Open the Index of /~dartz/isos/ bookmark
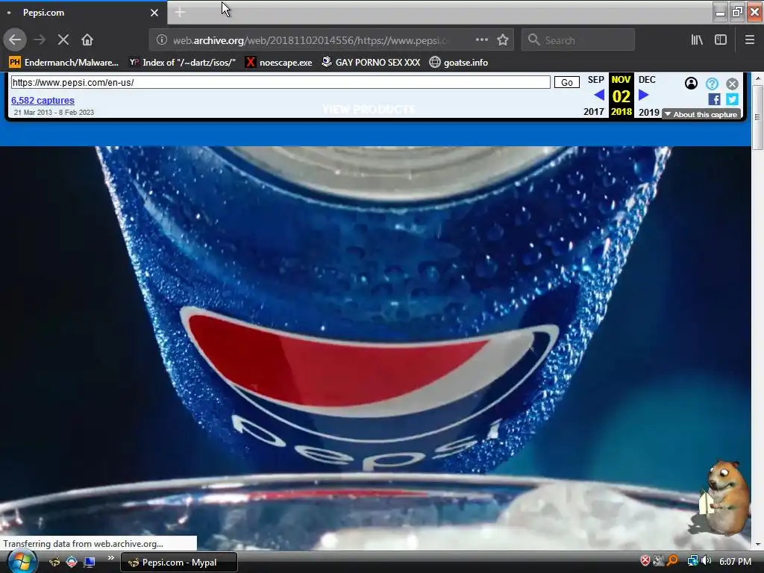764x573 pixels. 182,63
